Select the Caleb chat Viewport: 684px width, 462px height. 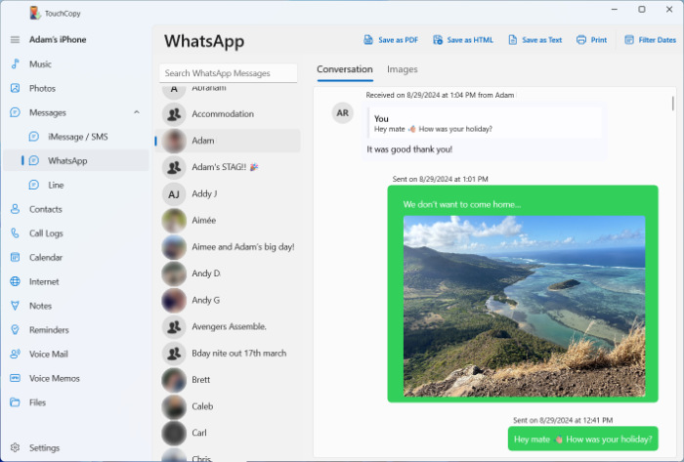(228, 406)
